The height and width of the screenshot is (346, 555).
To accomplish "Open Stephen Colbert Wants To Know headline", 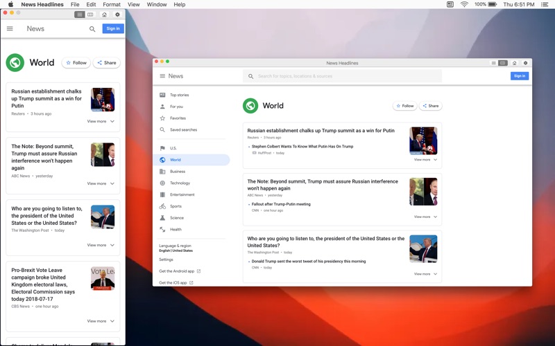I will click(x=302, y=147).
